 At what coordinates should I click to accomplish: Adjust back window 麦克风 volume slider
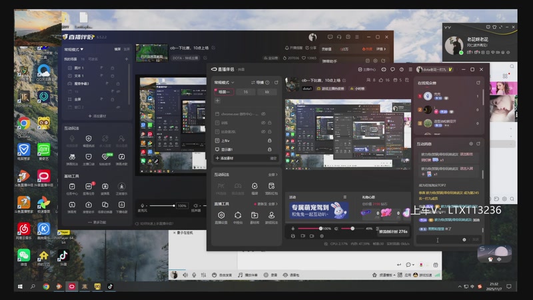(162, 205)
